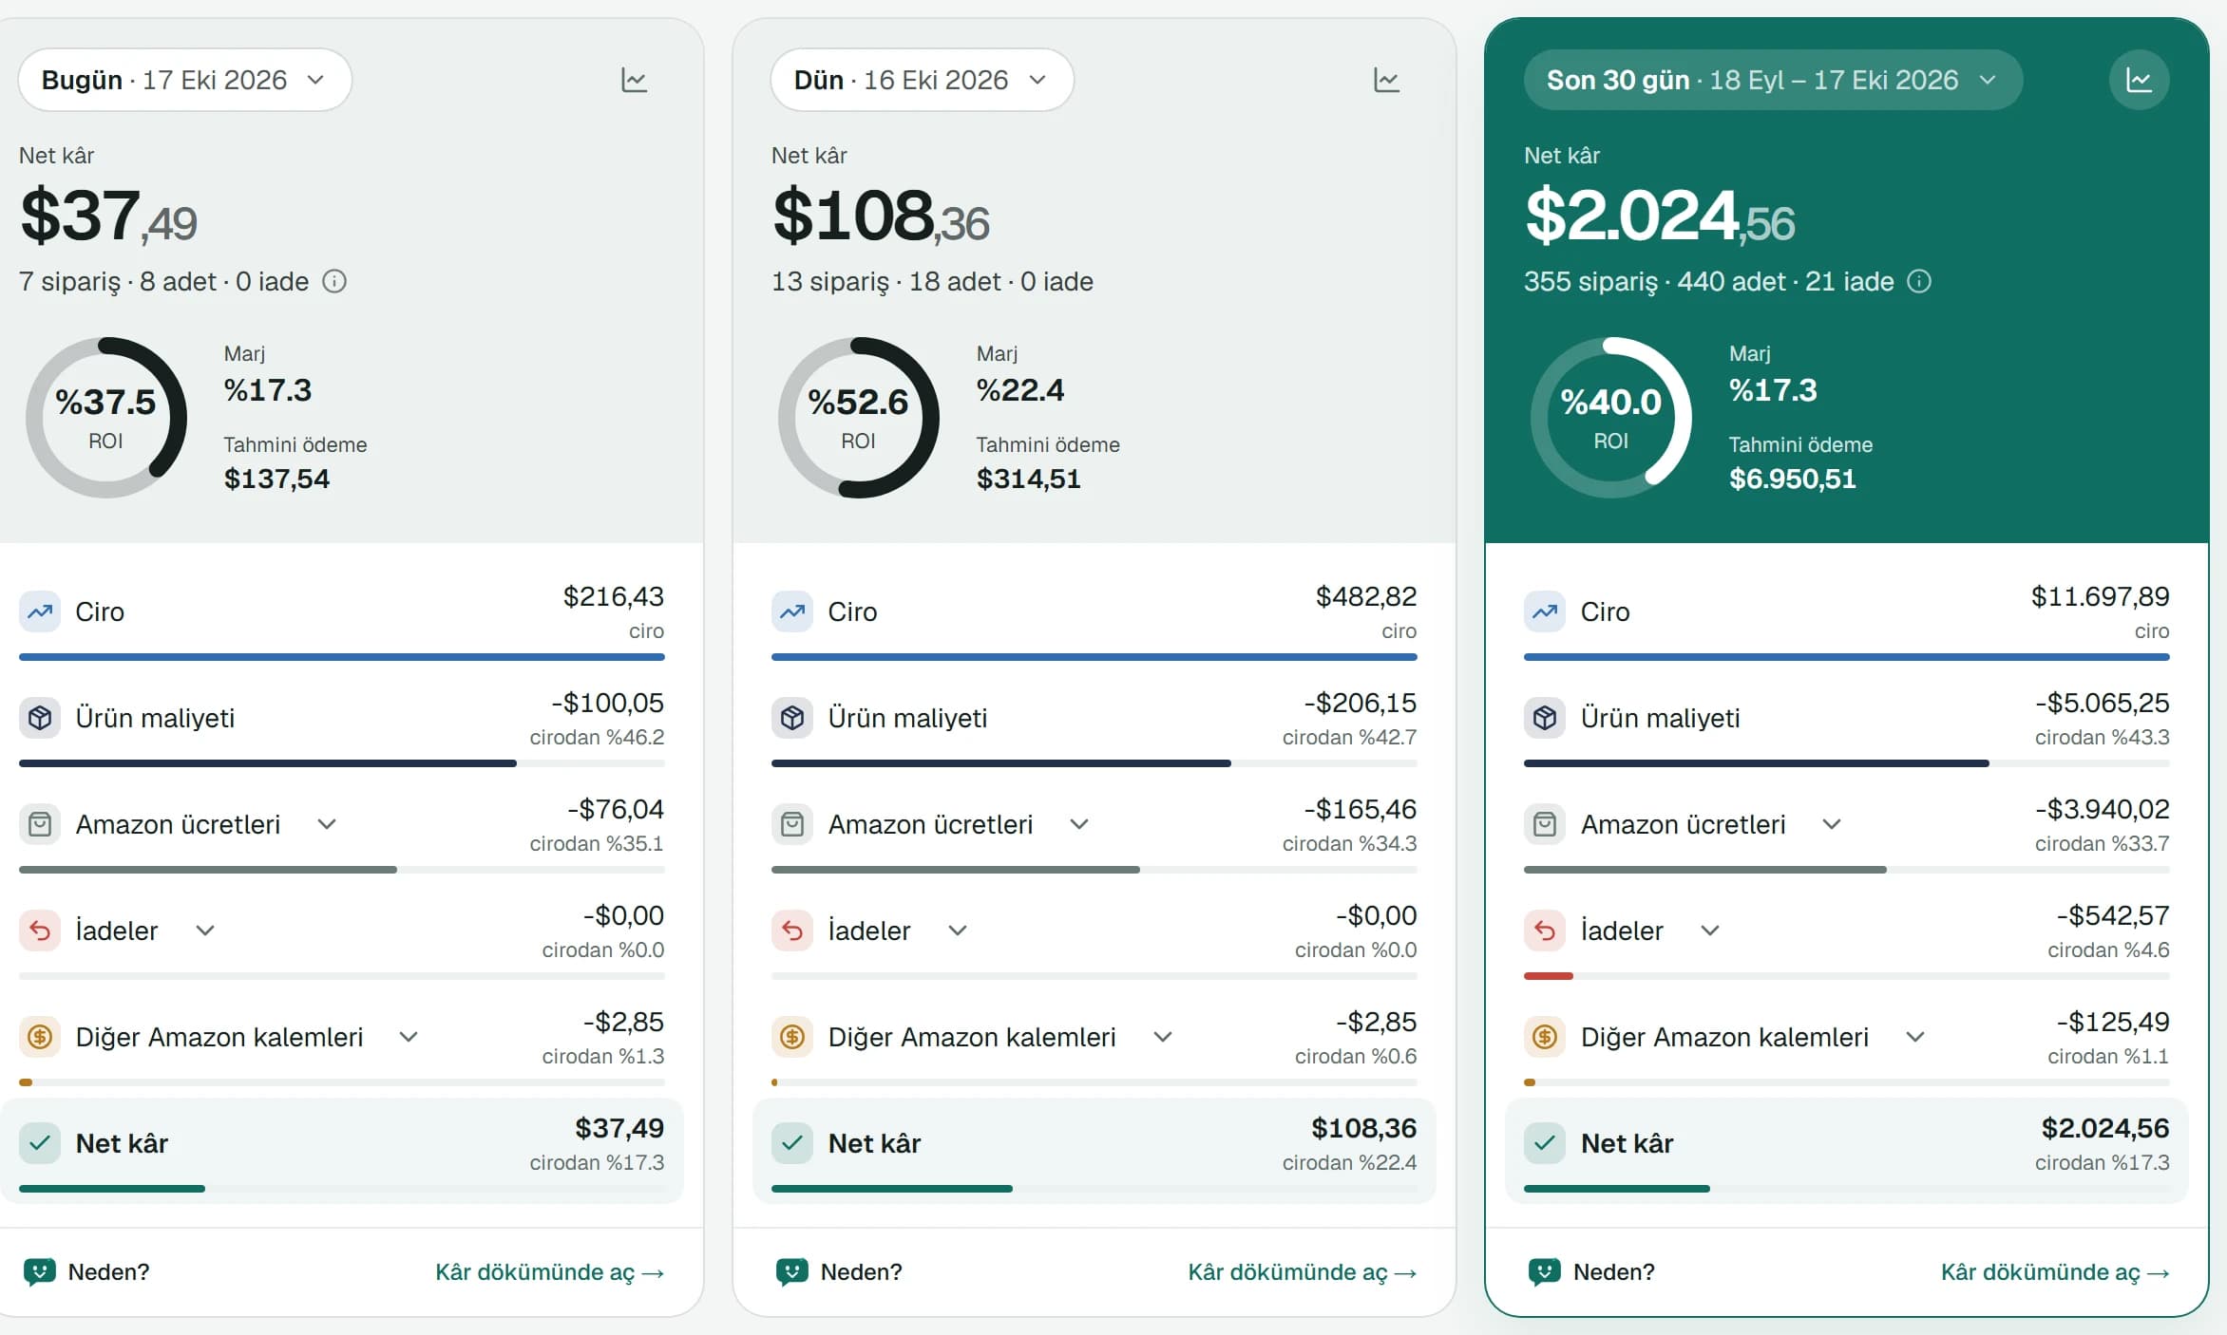Expand Diğer Amazon kalemleri in Bugün card

coord(409,1037)
